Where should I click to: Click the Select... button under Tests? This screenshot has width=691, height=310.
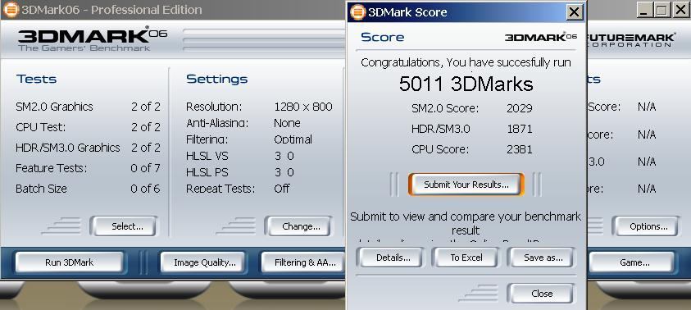[124, 226]
